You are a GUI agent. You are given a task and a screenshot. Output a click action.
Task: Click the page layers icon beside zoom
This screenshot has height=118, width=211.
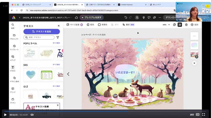174,25
